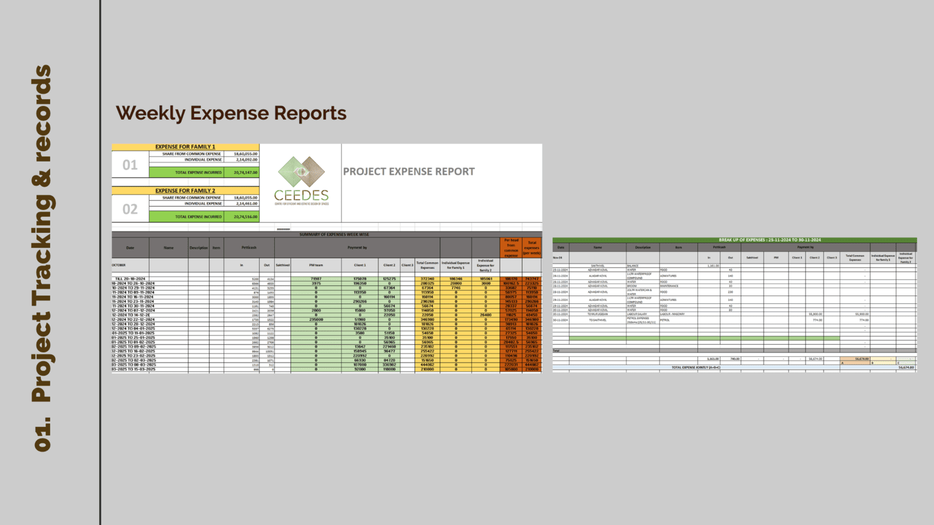Screen dimensions: 934x525
Task: Select Family 1 total expense value 20,74,147.00
Action: [x=245, y=173]
